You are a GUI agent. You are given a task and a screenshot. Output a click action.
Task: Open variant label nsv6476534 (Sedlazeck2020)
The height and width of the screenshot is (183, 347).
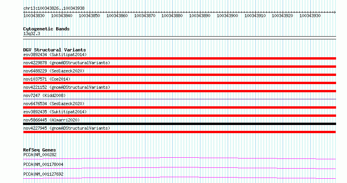tap(54, 104)
